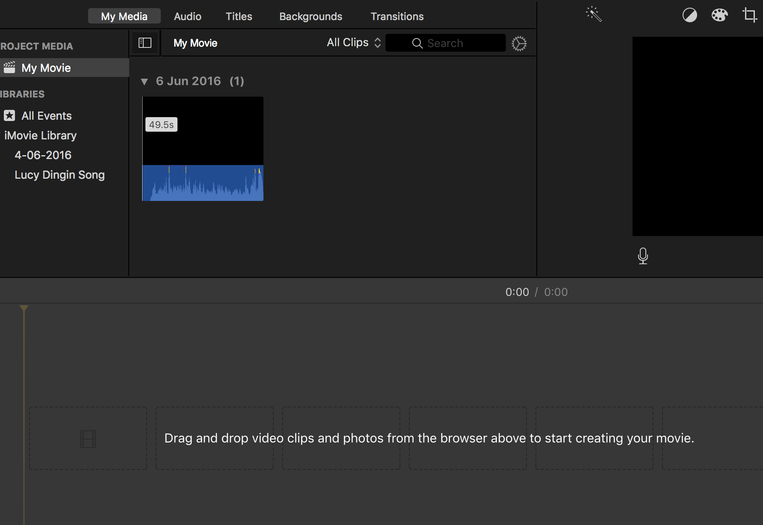
Task: Click the All Events star icon
Action: click(9, 116)
